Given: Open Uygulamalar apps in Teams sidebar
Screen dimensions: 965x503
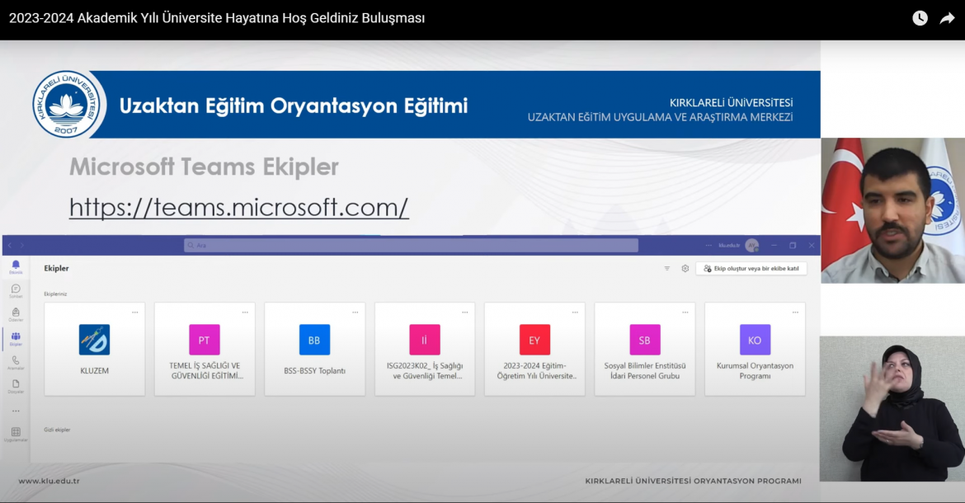Looking at the screenshot, I should click(16, 435).
